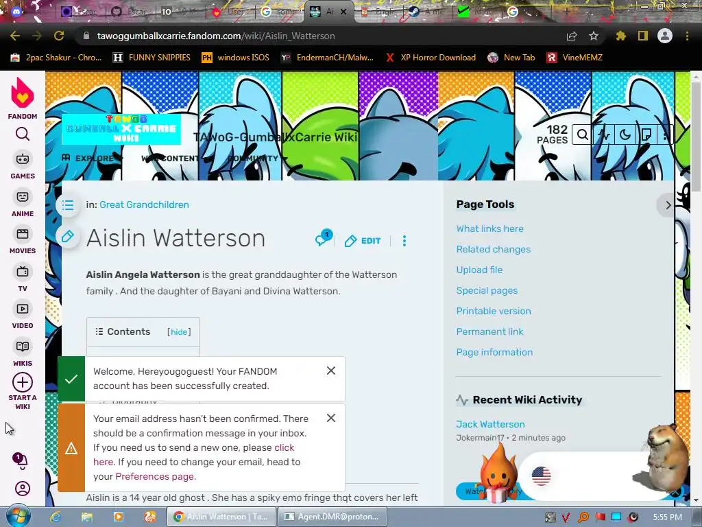
Task: Open the table of contents list icon
Action: pos(68,205)
